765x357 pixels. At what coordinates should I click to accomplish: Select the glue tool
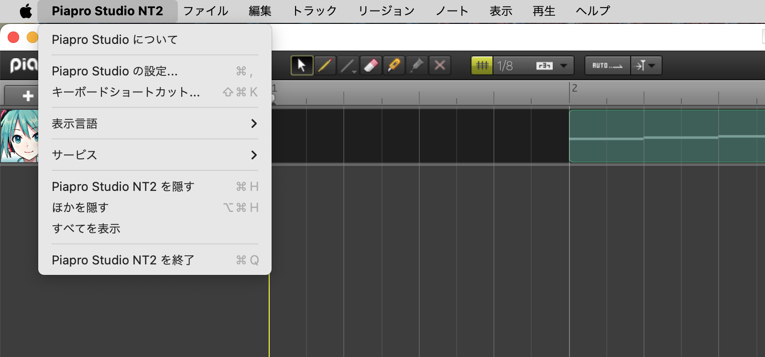pos(417,65)
